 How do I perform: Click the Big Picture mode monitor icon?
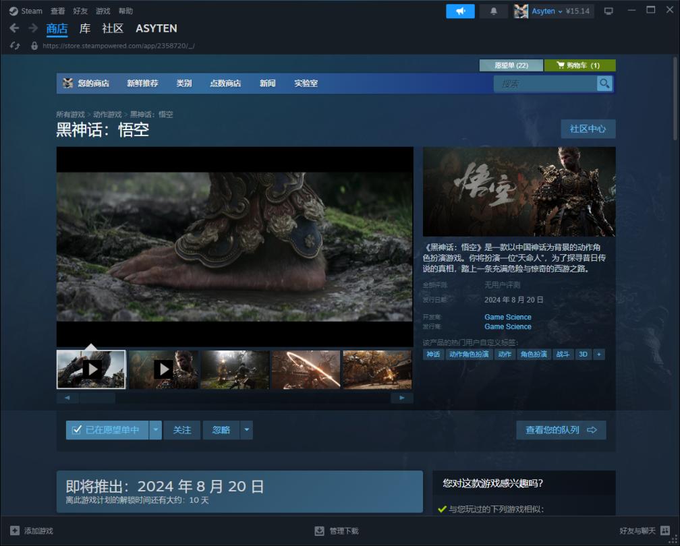(x=608, y=11)
